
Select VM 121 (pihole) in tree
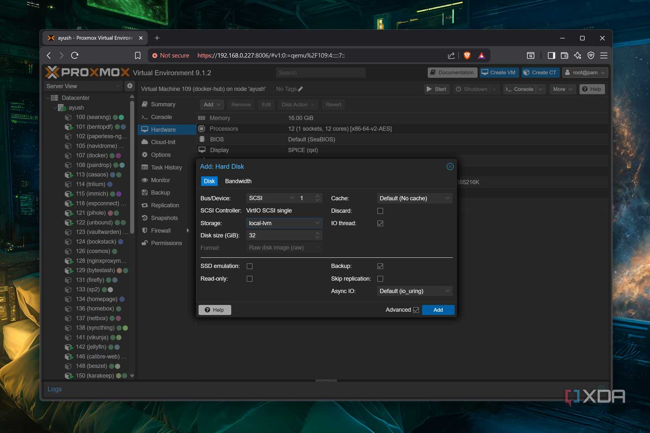coord(91,213)
